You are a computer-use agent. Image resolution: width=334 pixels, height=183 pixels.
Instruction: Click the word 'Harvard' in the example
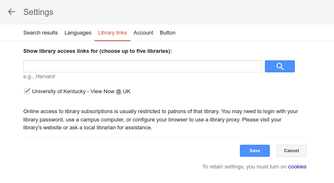(45, 77)
